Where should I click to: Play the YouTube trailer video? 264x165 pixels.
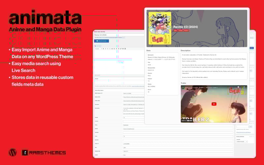(214, 104)
